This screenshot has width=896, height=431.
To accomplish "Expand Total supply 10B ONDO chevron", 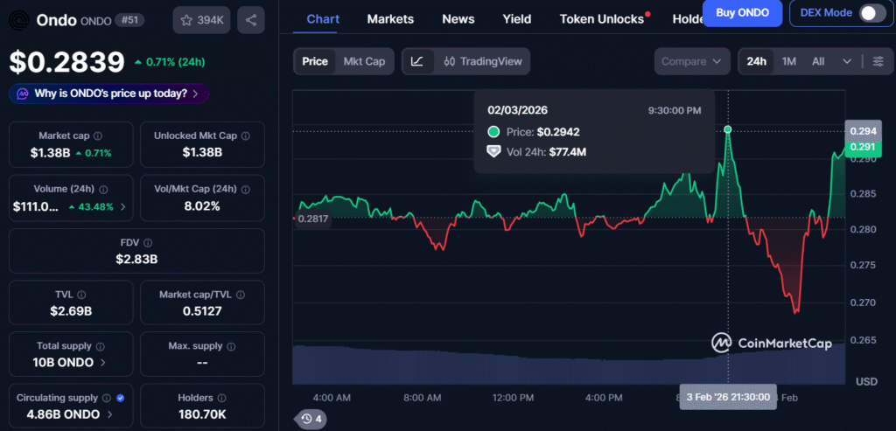I will pos(103,362).
